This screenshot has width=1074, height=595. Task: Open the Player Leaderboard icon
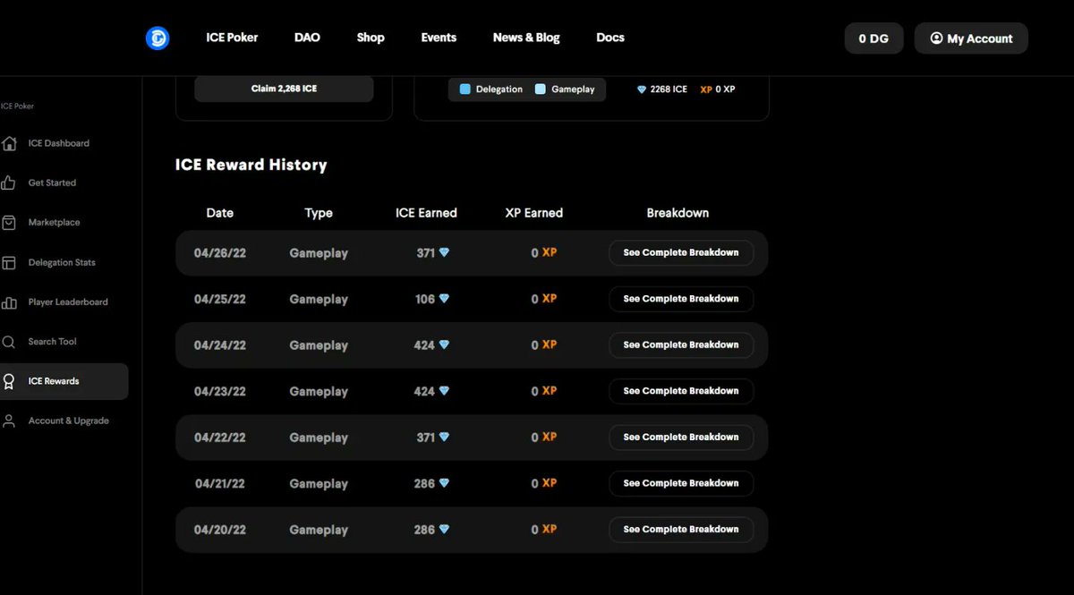(x=11, y=302)
